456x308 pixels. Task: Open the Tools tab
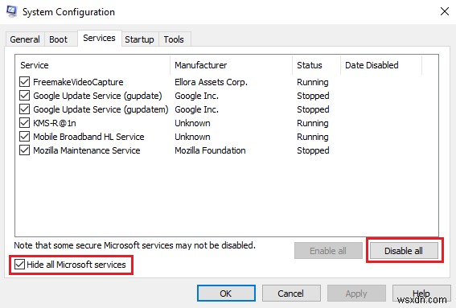(x=174, y=39)
